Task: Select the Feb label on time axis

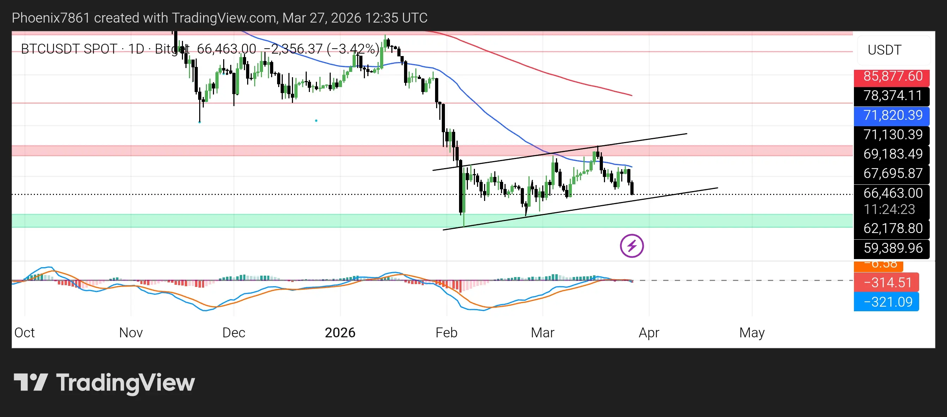Action: 446,332
